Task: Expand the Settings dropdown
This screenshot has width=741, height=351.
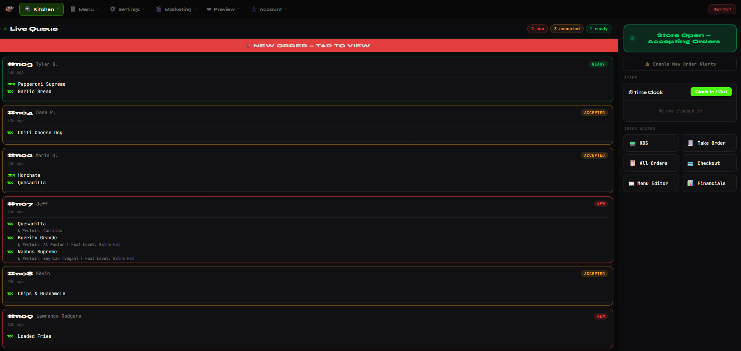Action: tap(127, 9)
